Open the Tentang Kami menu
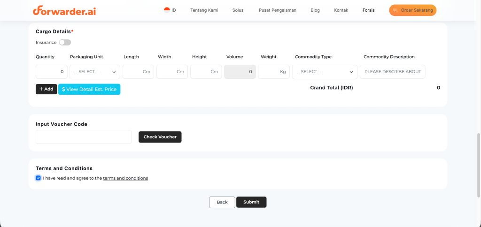Screen dimensions: 481x227 pos(204,10)
